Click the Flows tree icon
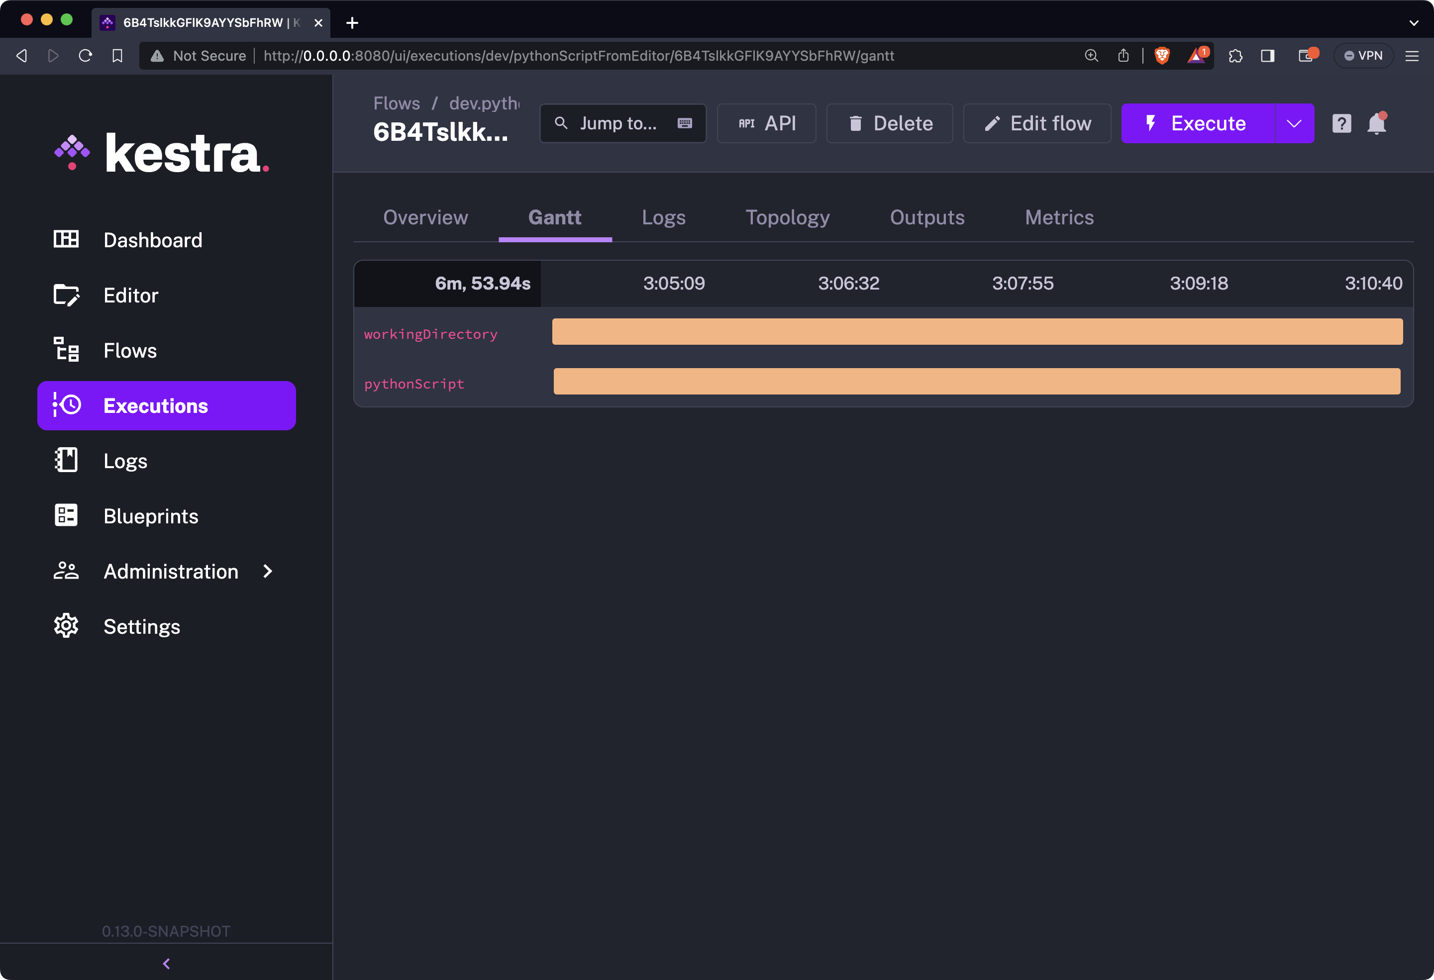The height and width of the screenshot is (980, 1434). [66, 350]
